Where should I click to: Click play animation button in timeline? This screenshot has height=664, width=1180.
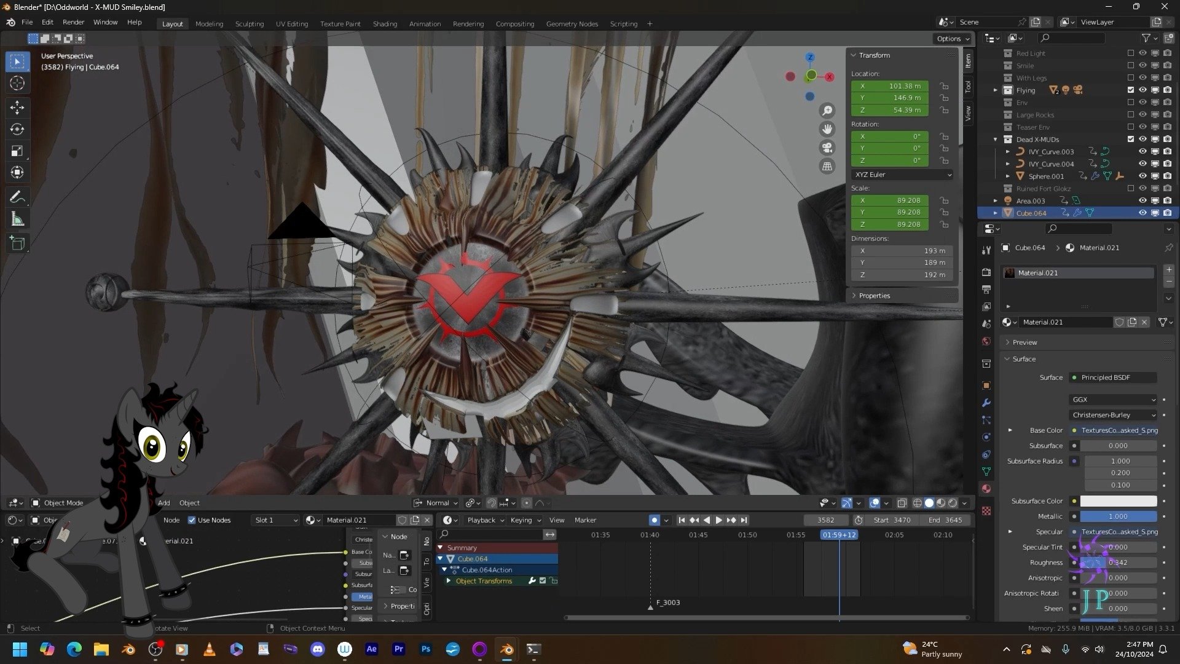718,520
